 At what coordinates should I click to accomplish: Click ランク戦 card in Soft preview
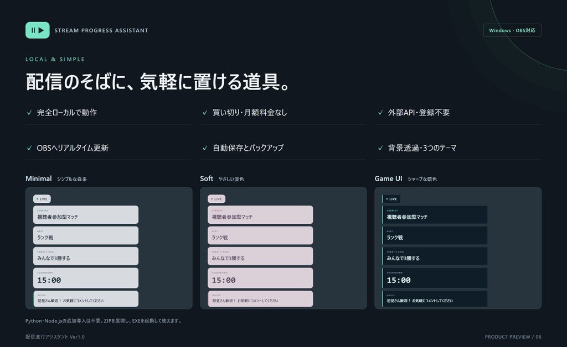(260, 235)
